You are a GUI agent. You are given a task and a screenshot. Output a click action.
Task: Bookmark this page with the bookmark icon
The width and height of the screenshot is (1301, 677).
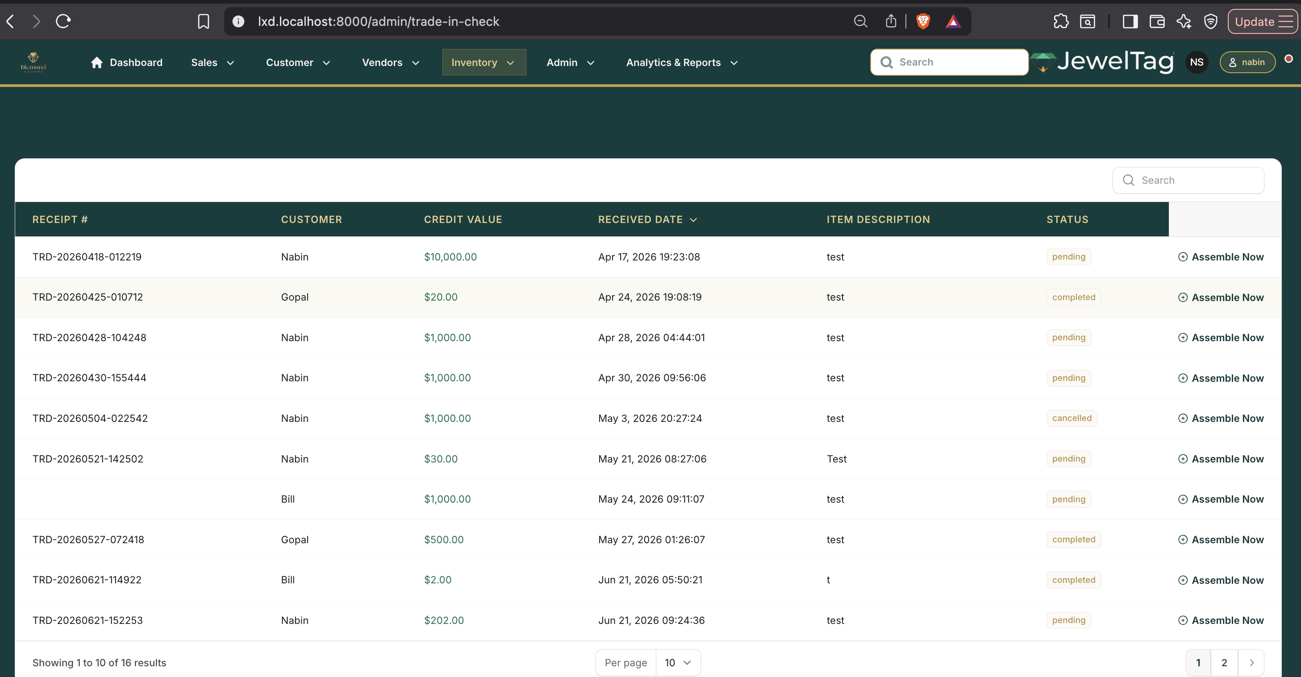[203, 21]
